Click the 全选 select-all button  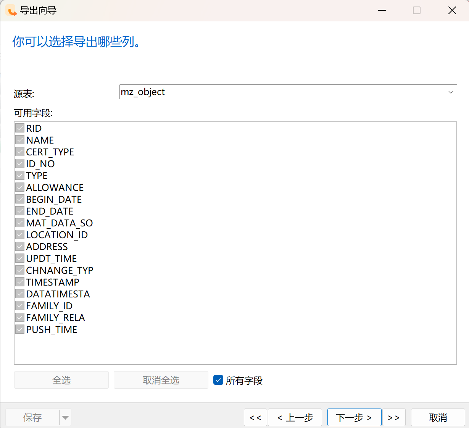click(61, 380)
